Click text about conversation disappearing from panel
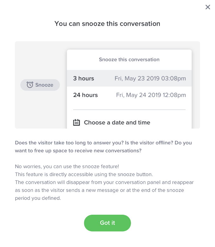215x247 pixels. [104, 183]
